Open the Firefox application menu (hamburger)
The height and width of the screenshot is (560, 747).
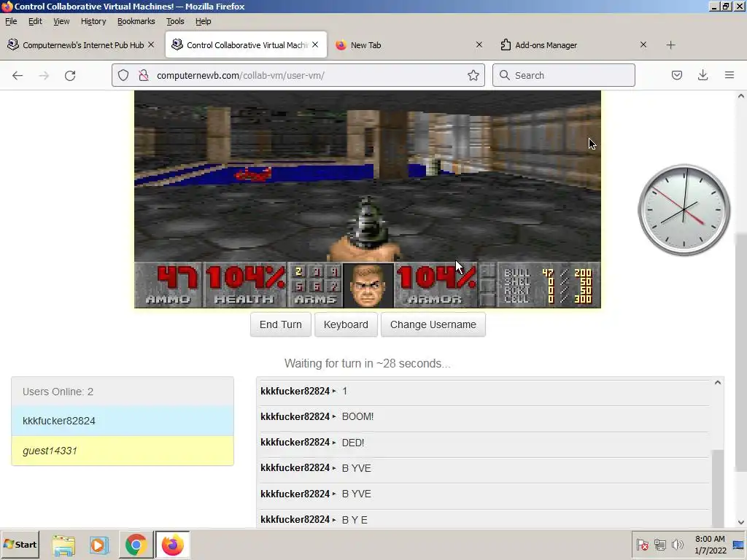tap(729, 75)
